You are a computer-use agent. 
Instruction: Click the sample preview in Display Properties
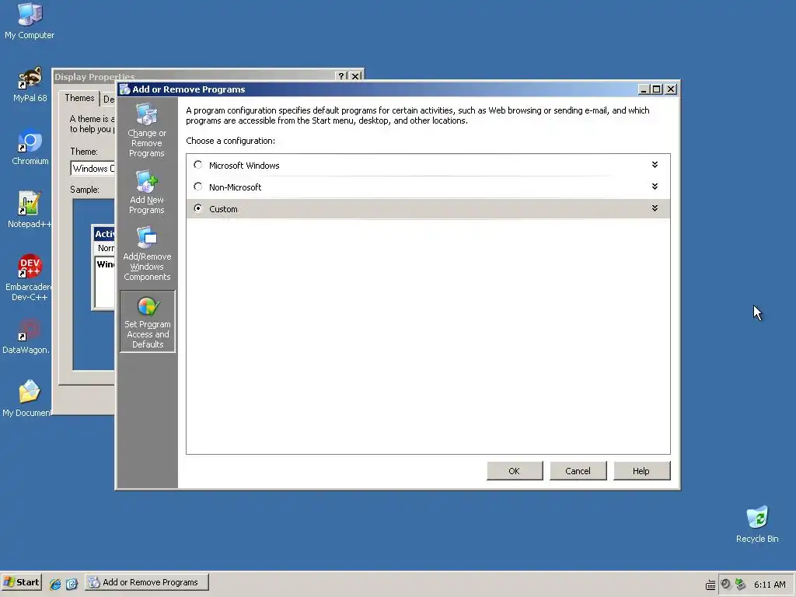(x=94, y=285)
